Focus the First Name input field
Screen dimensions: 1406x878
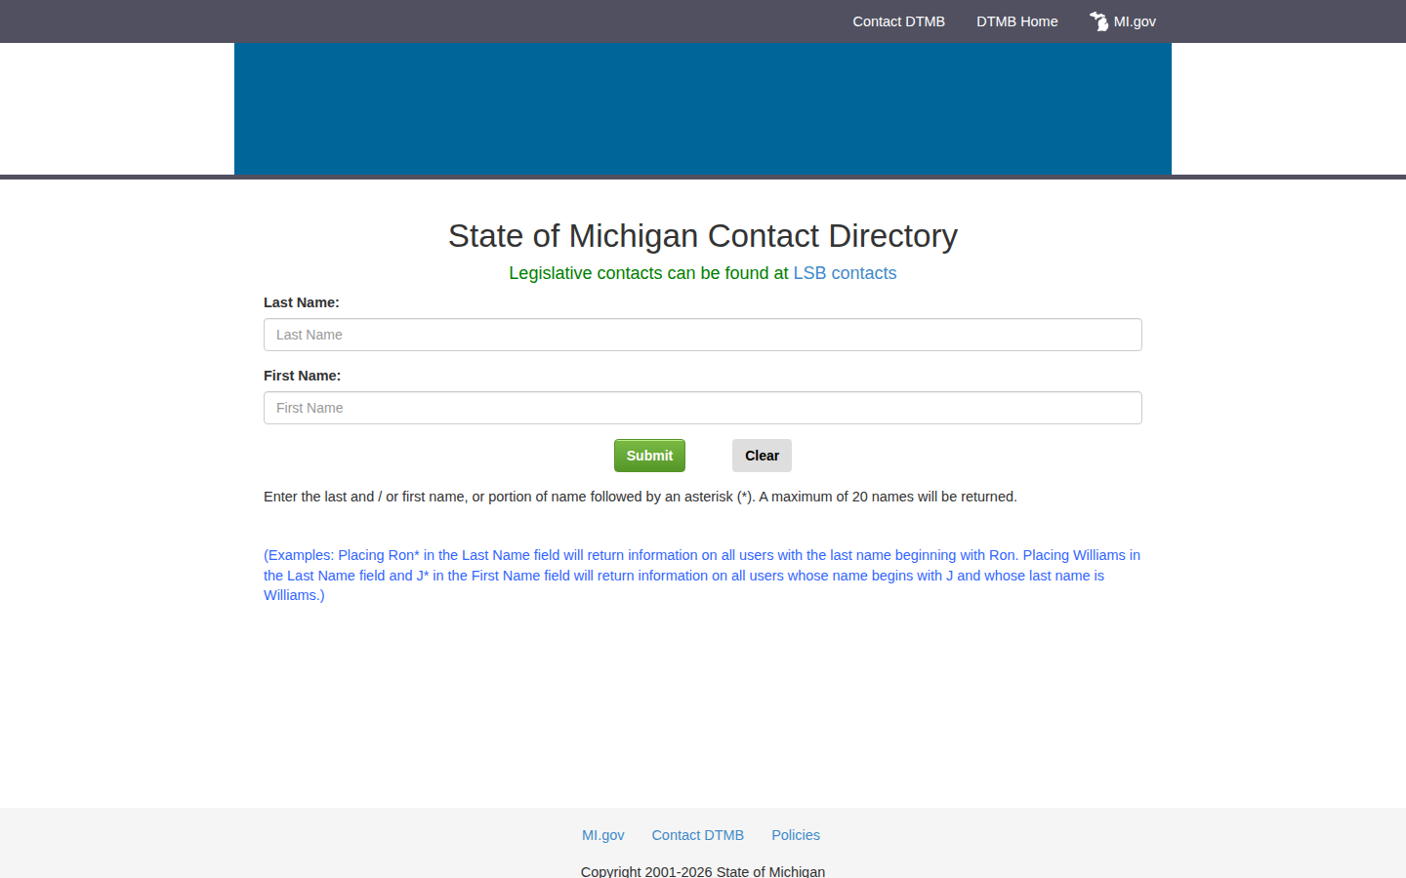tap(703, 408)
